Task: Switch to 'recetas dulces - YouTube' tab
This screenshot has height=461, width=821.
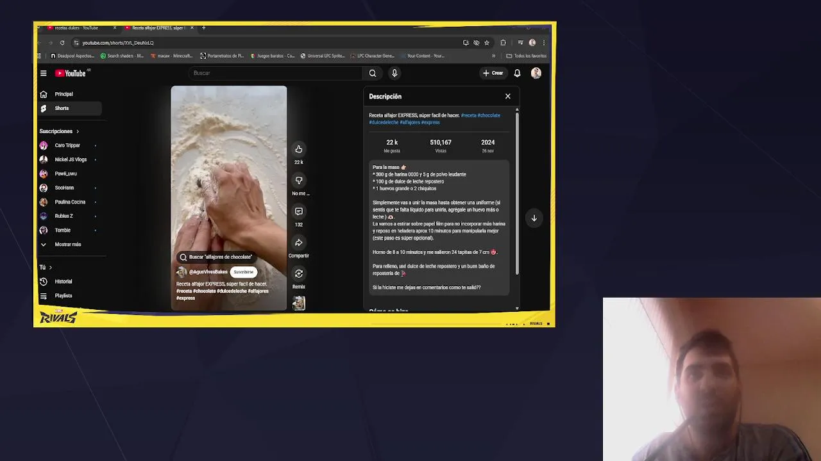Action: coord(76,28)
